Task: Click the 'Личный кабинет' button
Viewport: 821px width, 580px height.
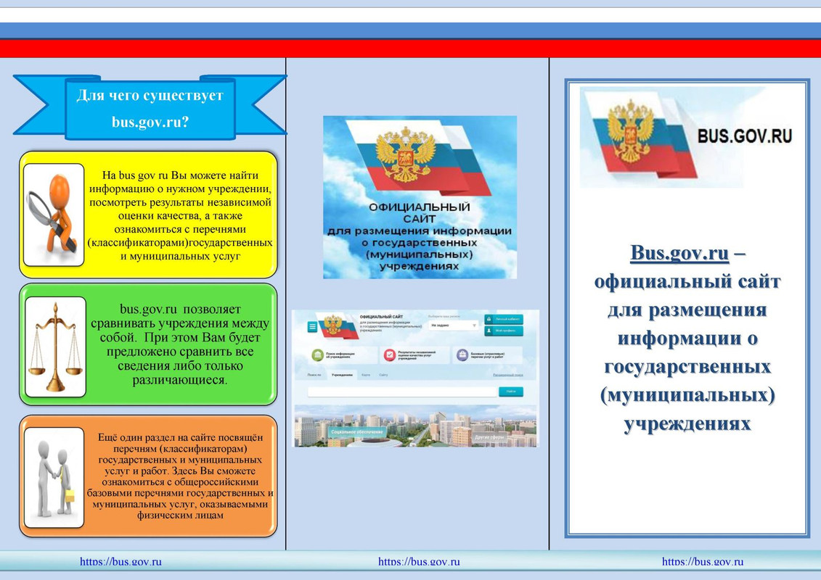Action: (x=504, y=318)
